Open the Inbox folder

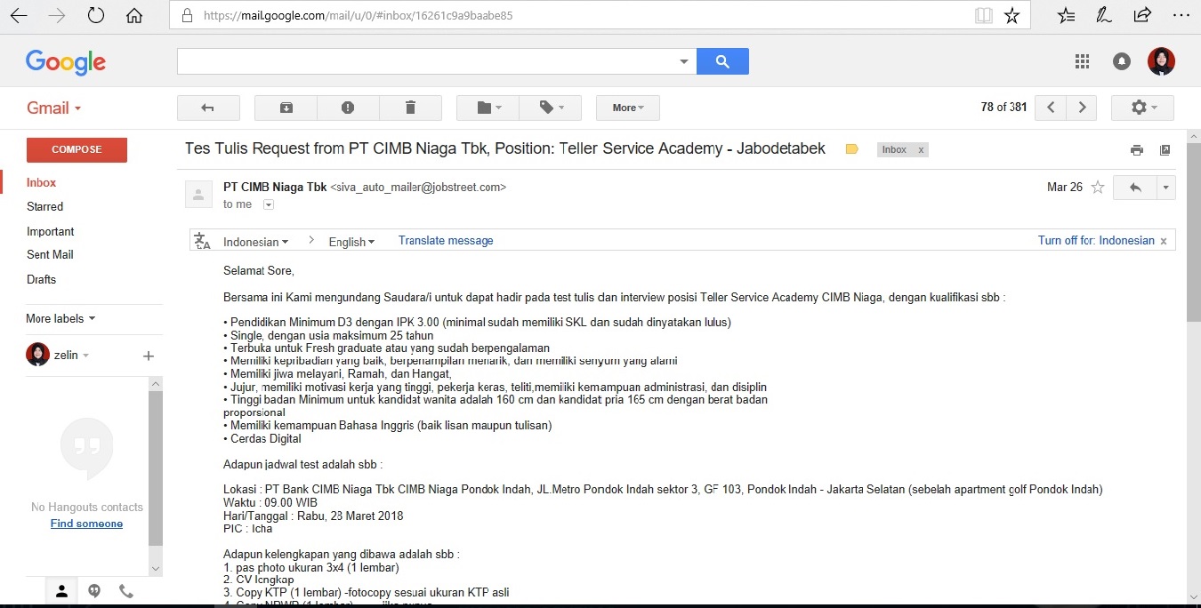click(x=41, y=182)
